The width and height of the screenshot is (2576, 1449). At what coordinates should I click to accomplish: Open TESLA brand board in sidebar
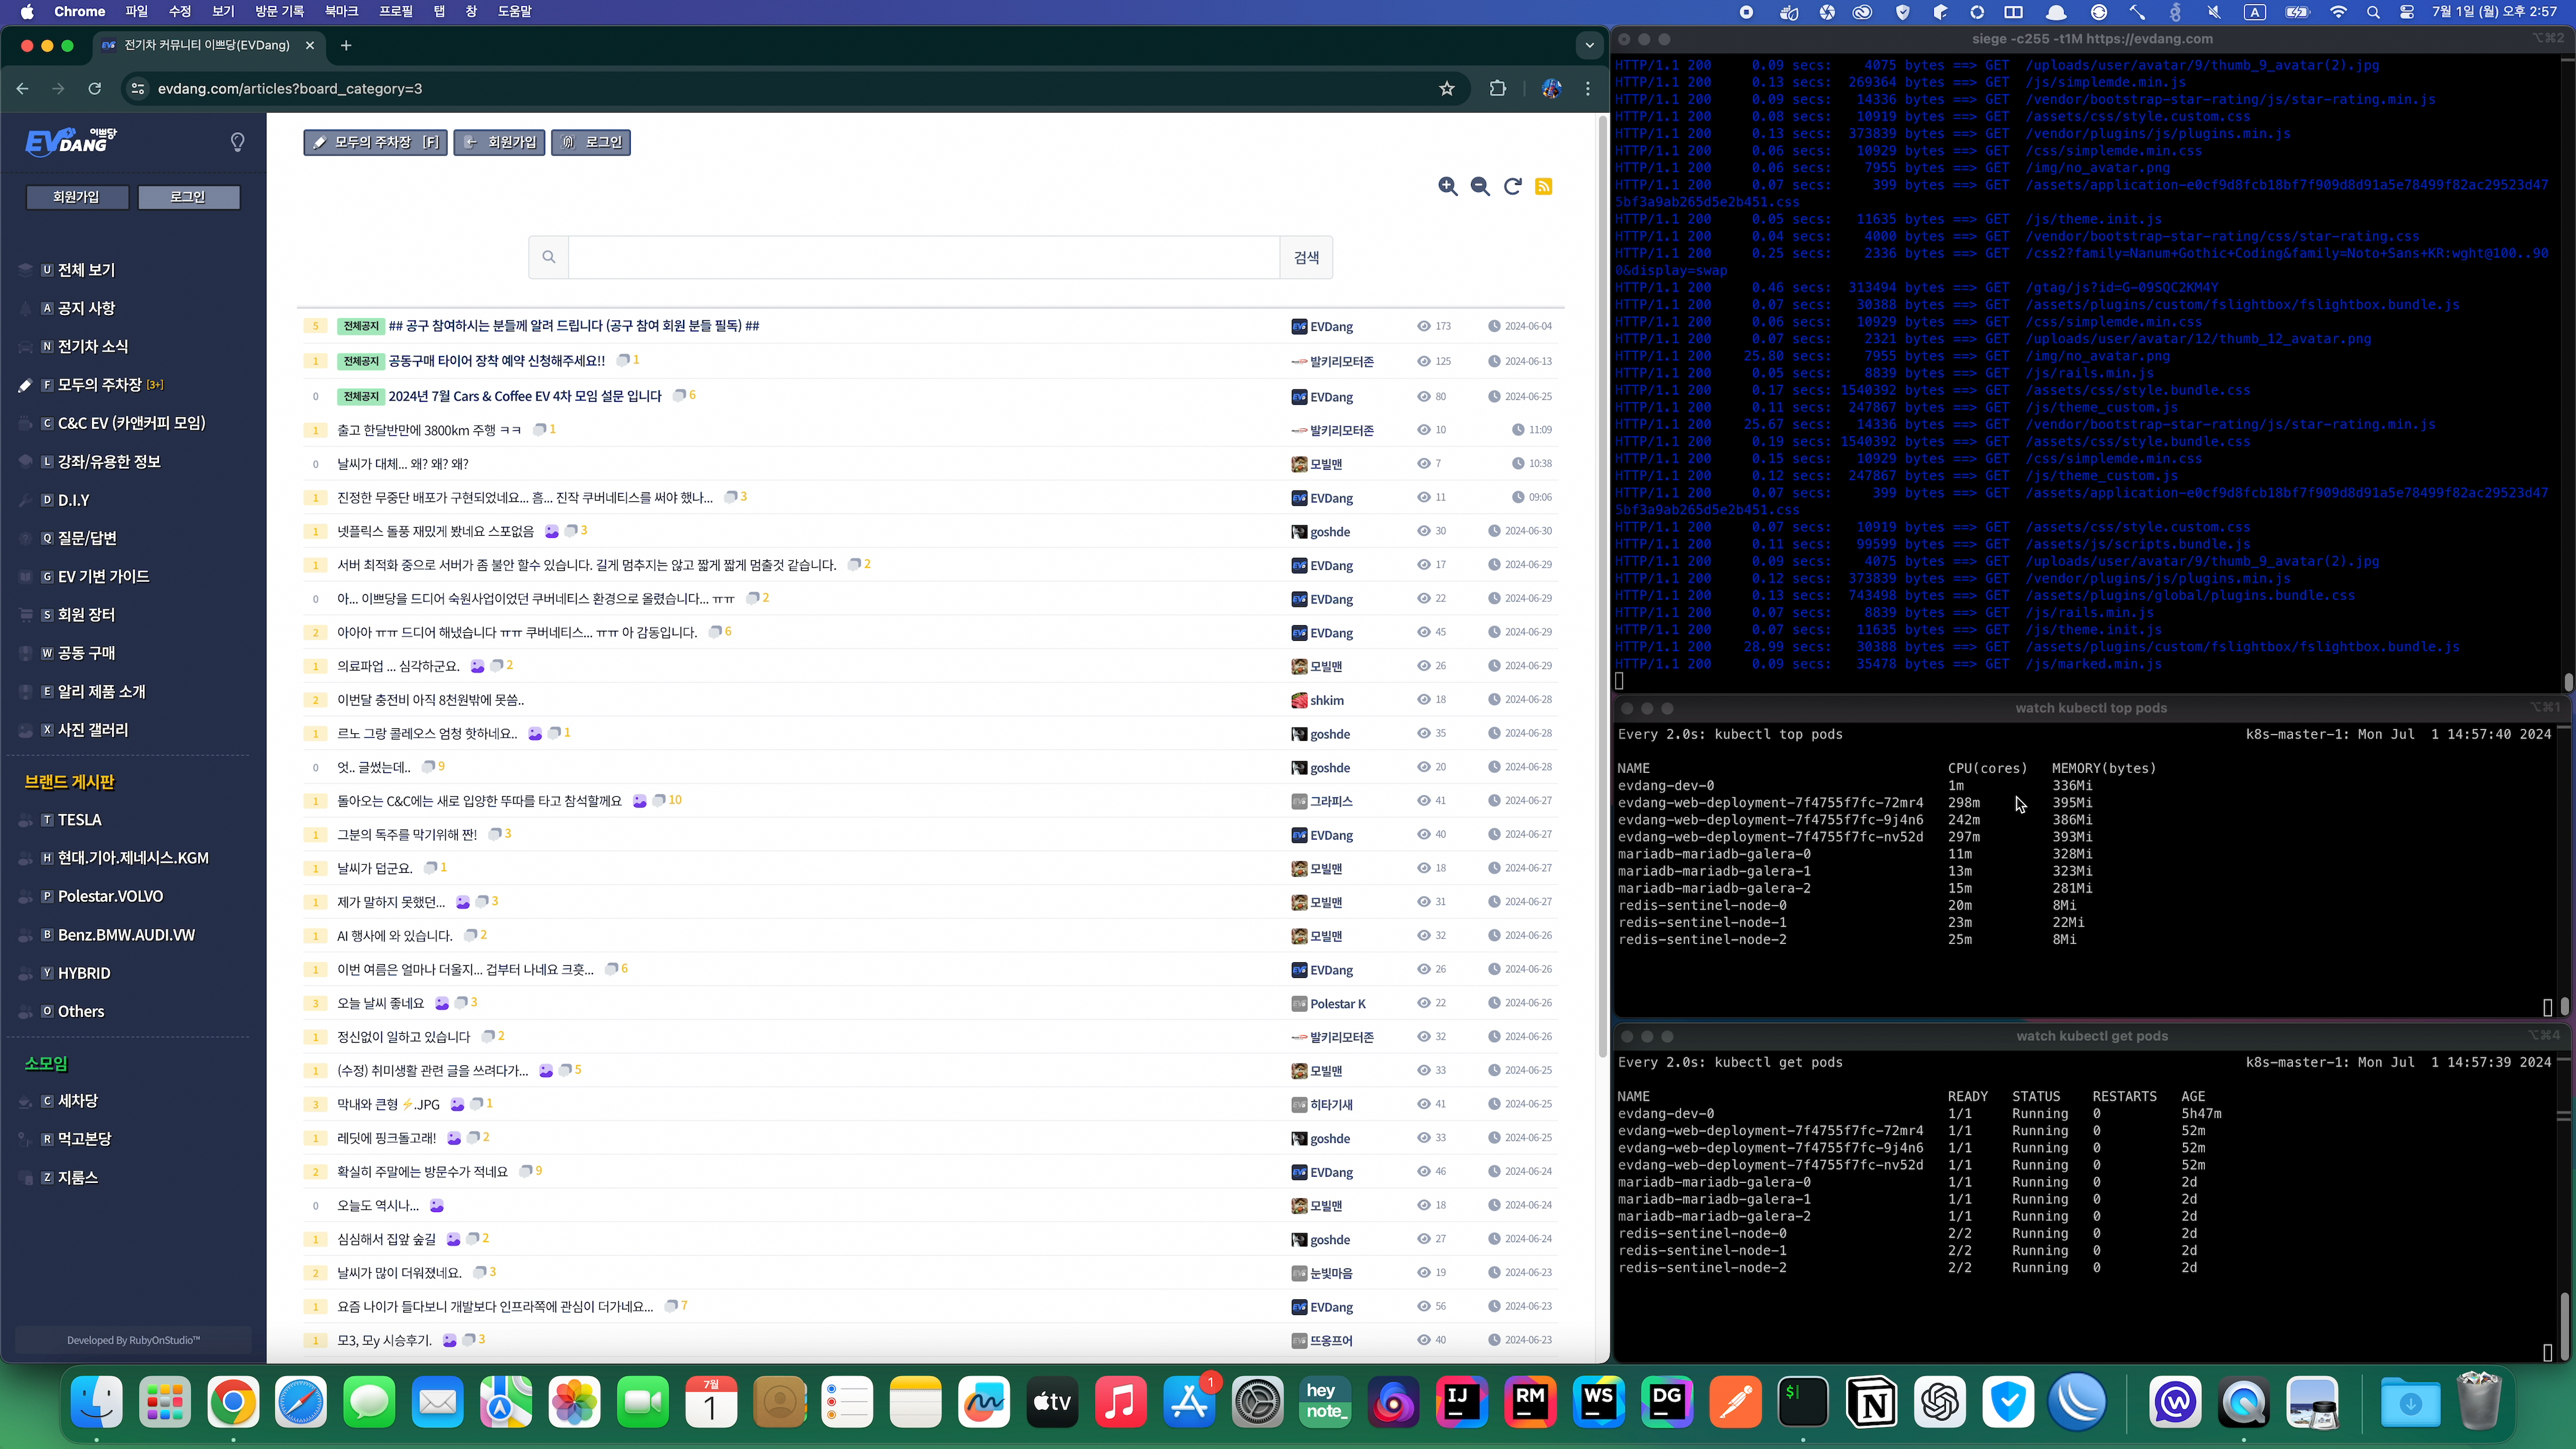79,819
